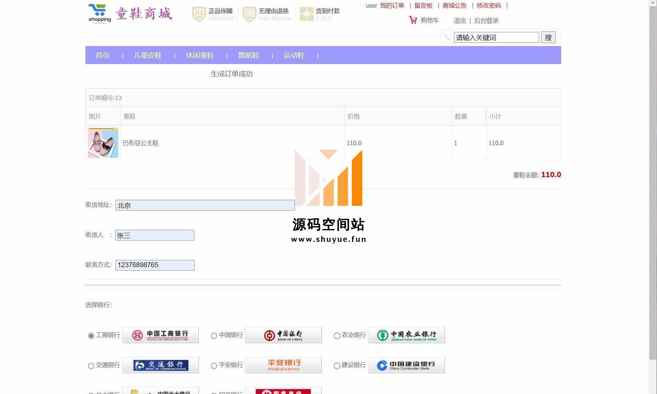This screenshot has height=394, width=657.
Task: Click the 巴布豆公主鞋 product name
Action: 141,143
